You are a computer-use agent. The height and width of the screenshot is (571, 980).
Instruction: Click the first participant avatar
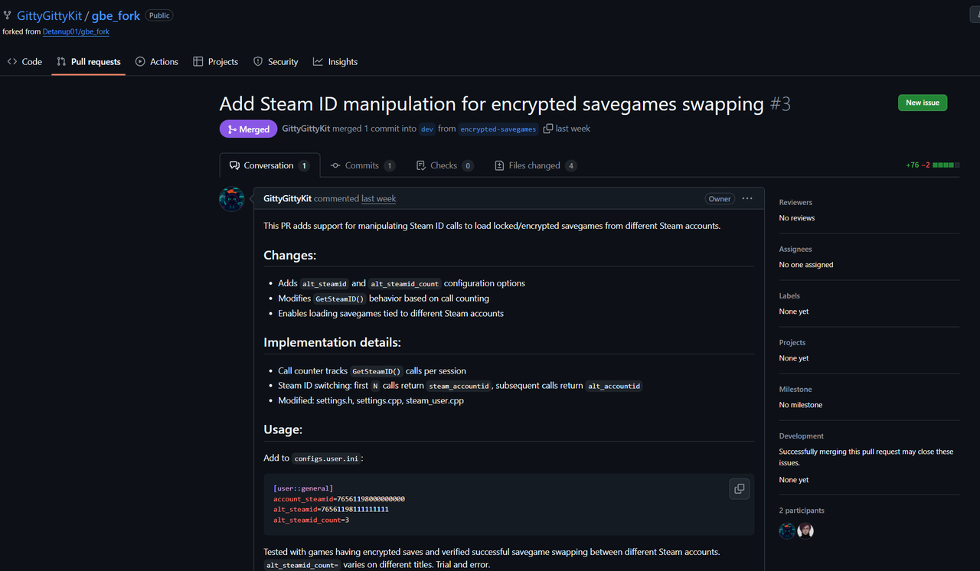pyautogui.click(x=787, y=530)
